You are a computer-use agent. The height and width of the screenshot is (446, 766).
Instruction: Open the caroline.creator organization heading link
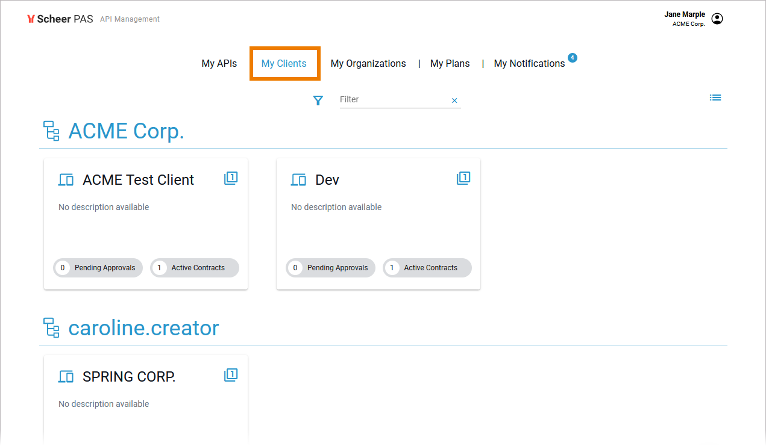tap(143, 328)
